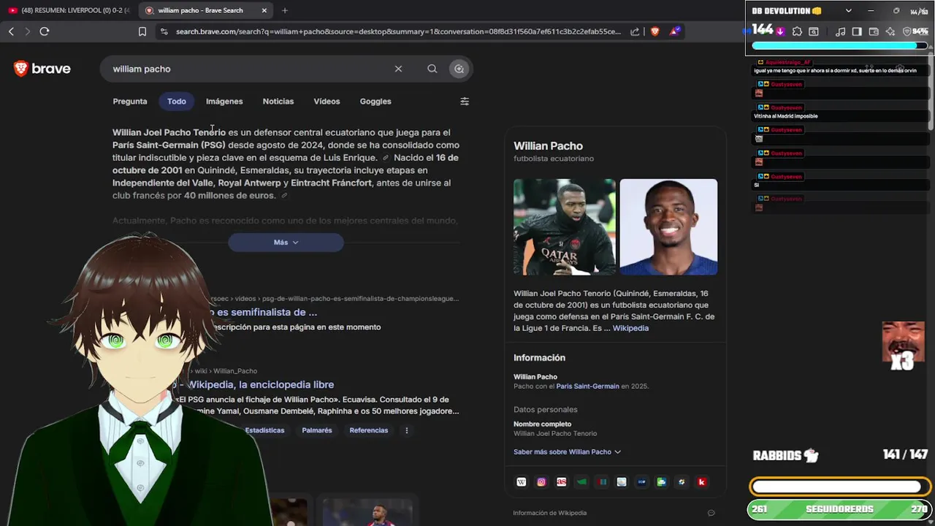Screen dimensions: 935x526
Task: Click the 'Nombre completo' label in Datos personales
Action: point(542,424)
